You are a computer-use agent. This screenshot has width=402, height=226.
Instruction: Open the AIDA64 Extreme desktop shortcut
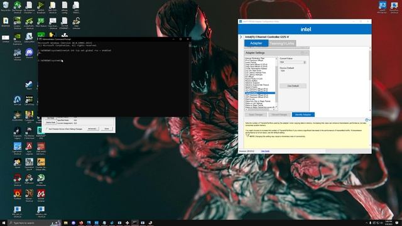pyautogui.click(x=41, y=195)
